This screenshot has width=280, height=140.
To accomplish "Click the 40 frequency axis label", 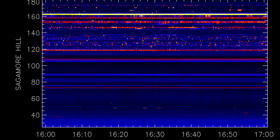I will coord(36,115).
